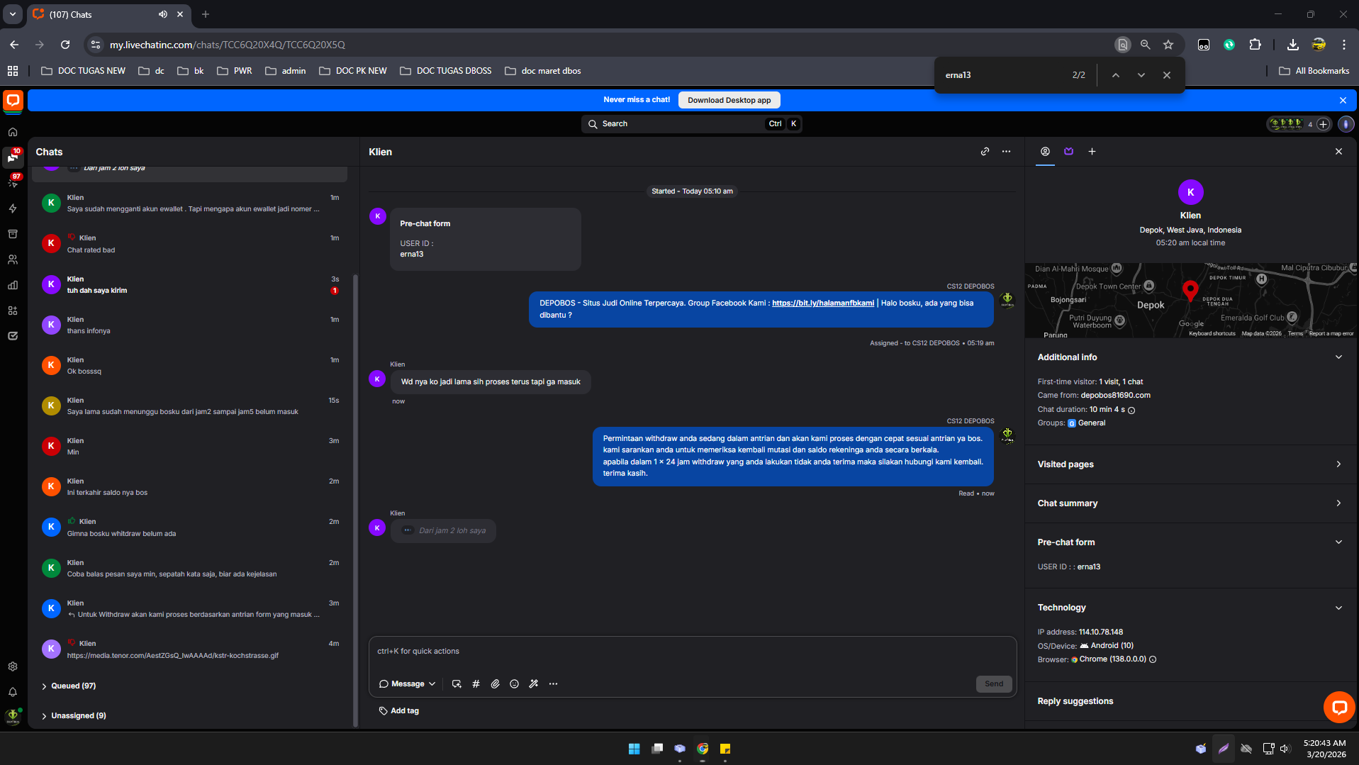Open the floating LiveChat widget bubble

point(1338,707)
